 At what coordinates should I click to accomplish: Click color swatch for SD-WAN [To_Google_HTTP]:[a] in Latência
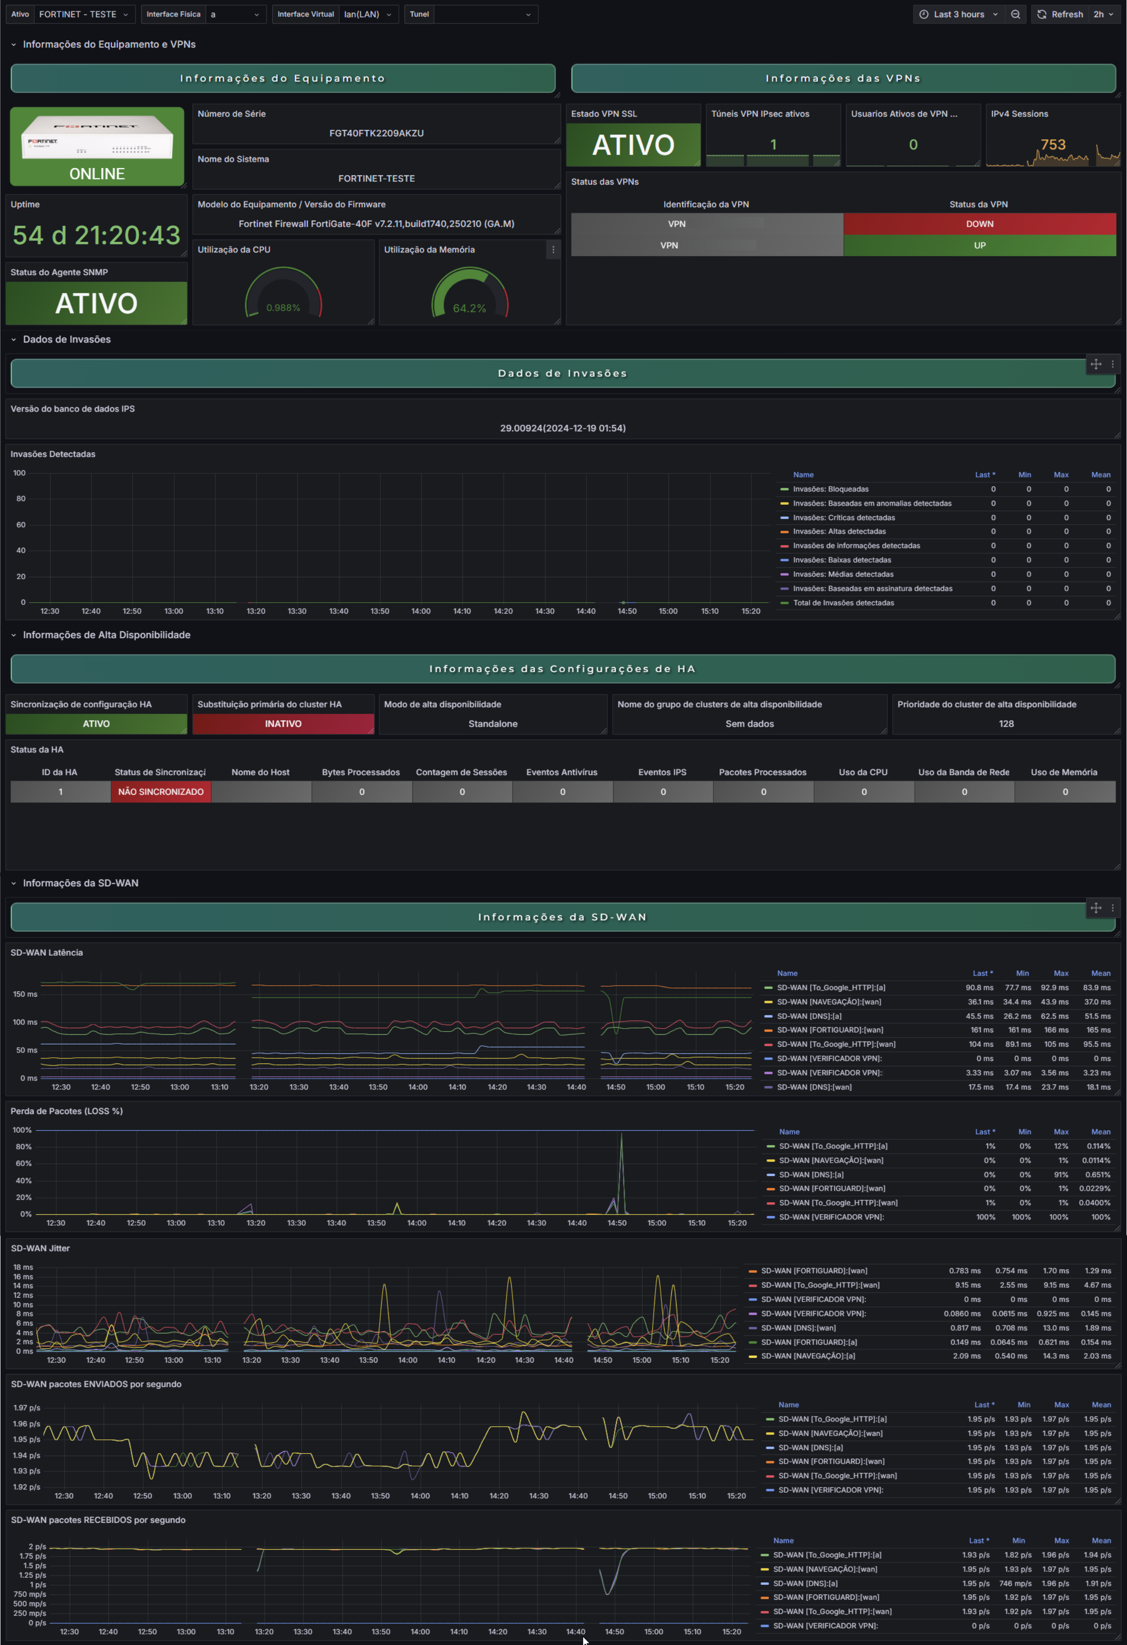click(x=768, y=988)
